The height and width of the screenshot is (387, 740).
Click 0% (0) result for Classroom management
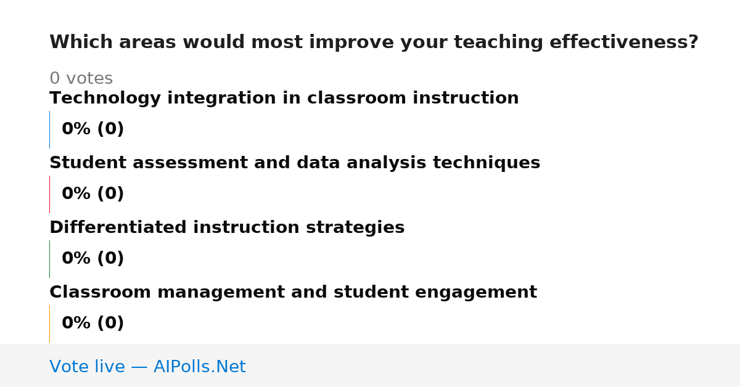[x=92, y=324]
